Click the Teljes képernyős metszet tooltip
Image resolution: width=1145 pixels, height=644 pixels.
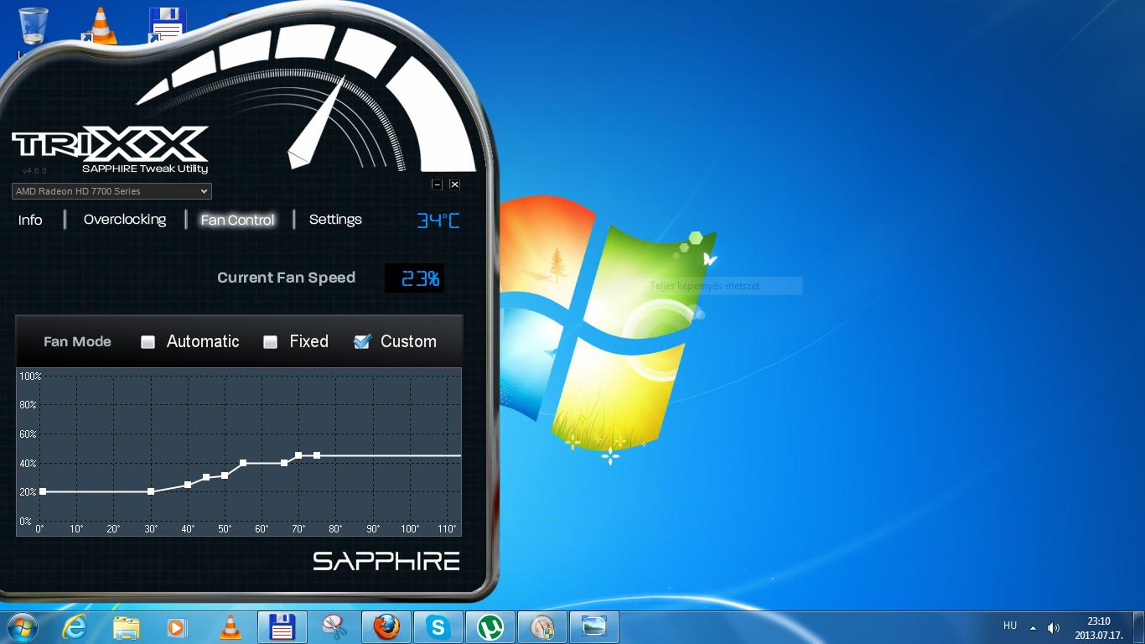[712, 286]
